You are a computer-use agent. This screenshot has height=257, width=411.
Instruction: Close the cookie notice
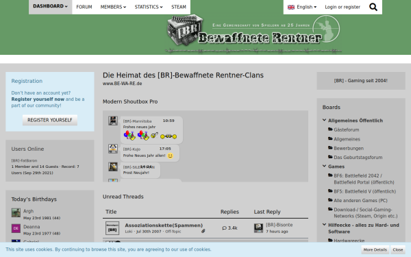(x=397, y=249)
